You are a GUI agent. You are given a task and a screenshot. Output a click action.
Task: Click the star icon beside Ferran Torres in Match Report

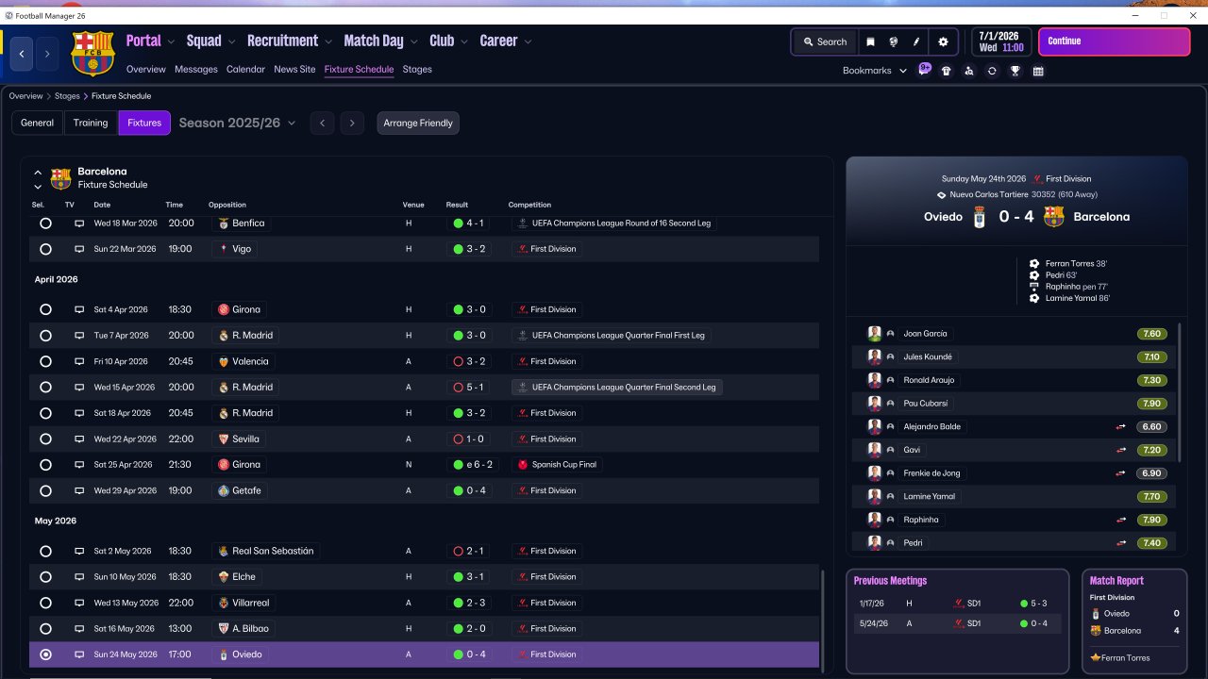click(1095, 657)
